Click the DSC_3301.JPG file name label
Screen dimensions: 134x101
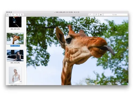pos(15,29)
